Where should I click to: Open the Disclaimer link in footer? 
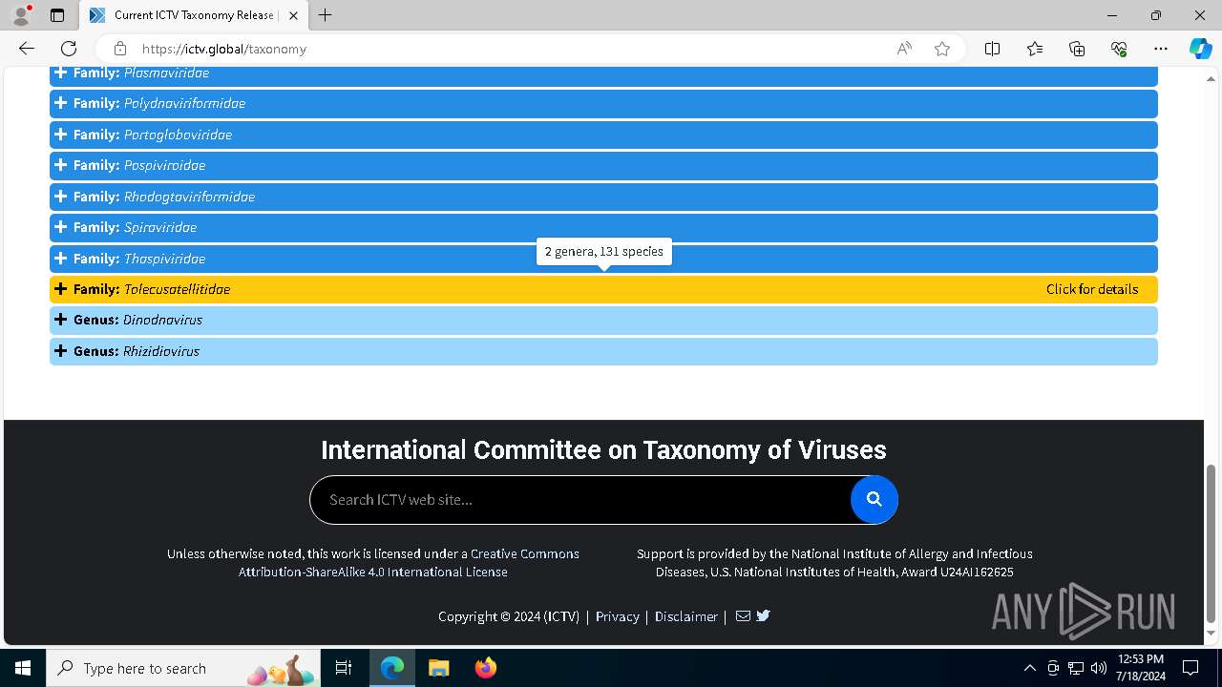[686, 616]
